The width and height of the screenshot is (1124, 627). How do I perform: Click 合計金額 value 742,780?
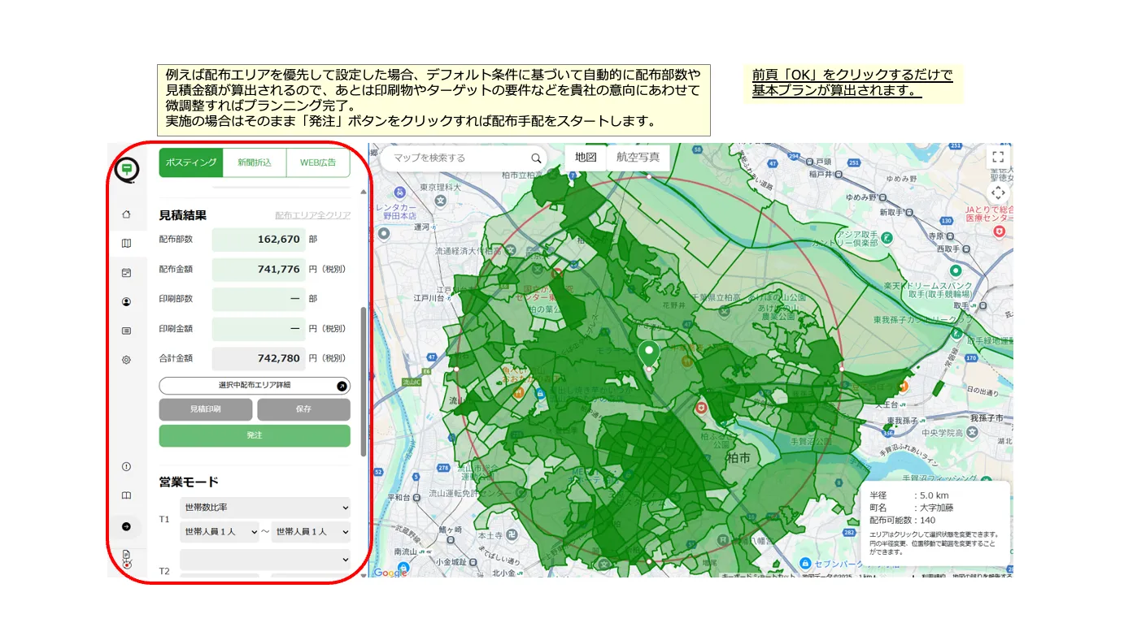tap(259, 358)
